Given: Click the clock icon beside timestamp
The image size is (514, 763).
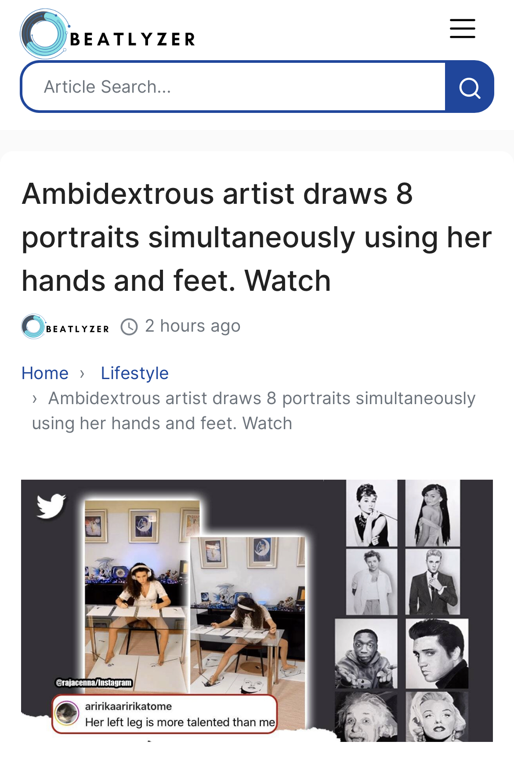Looking at the screenshot, I should point(129,326).
